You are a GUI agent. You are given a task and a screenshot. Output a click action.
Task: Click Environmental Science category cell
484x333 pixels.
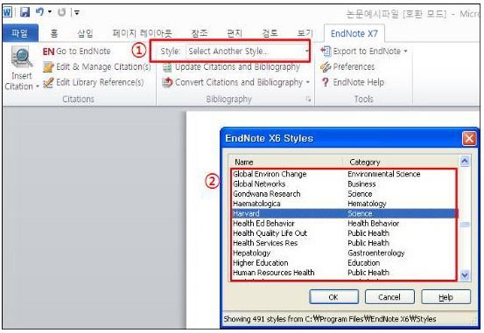click(x=383, y=174)
